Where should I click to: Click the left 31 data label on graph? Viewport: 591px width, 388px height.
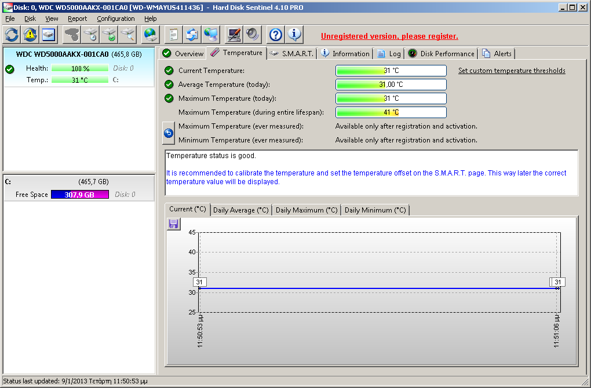[x=199, y=282]
